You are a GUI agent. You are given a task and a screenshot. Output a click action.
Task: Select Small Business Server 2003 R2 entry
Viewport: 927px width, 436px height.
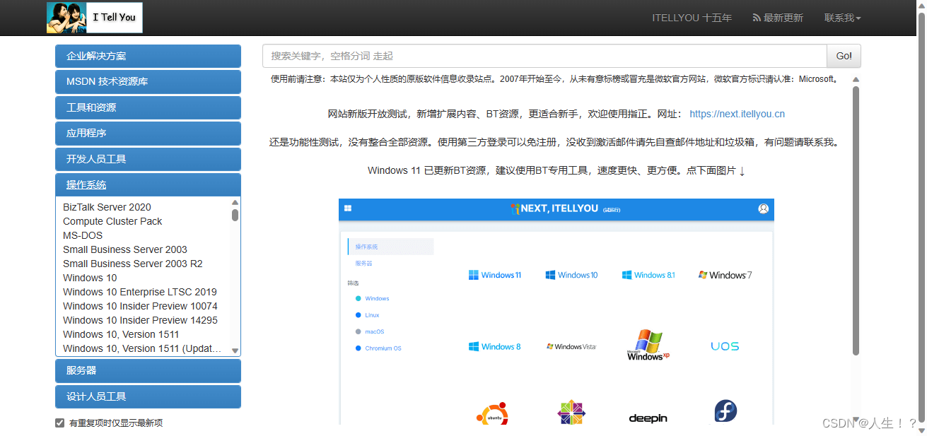(133, 264)
